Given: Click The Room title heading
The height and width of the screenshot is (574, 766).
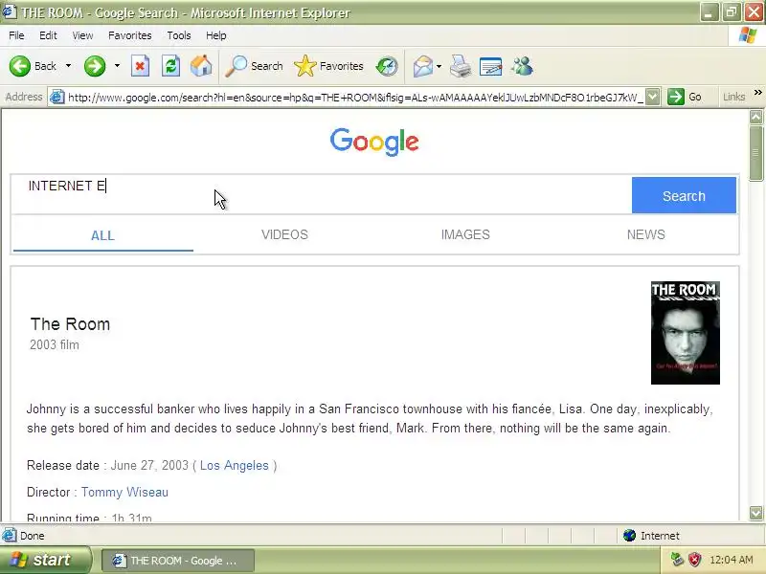Looking at the screenshot, I should pyautogui.click(x=70, y=324).
